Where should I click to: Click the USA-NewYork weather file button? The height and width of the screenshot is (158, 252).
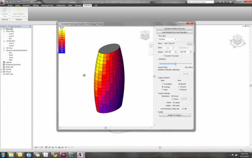point(175,29)
